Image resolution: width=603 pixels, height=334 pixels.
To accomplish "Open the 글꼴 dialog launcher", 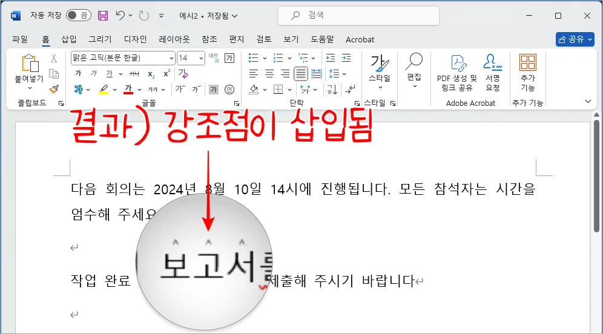I will [x=237, y=103].
